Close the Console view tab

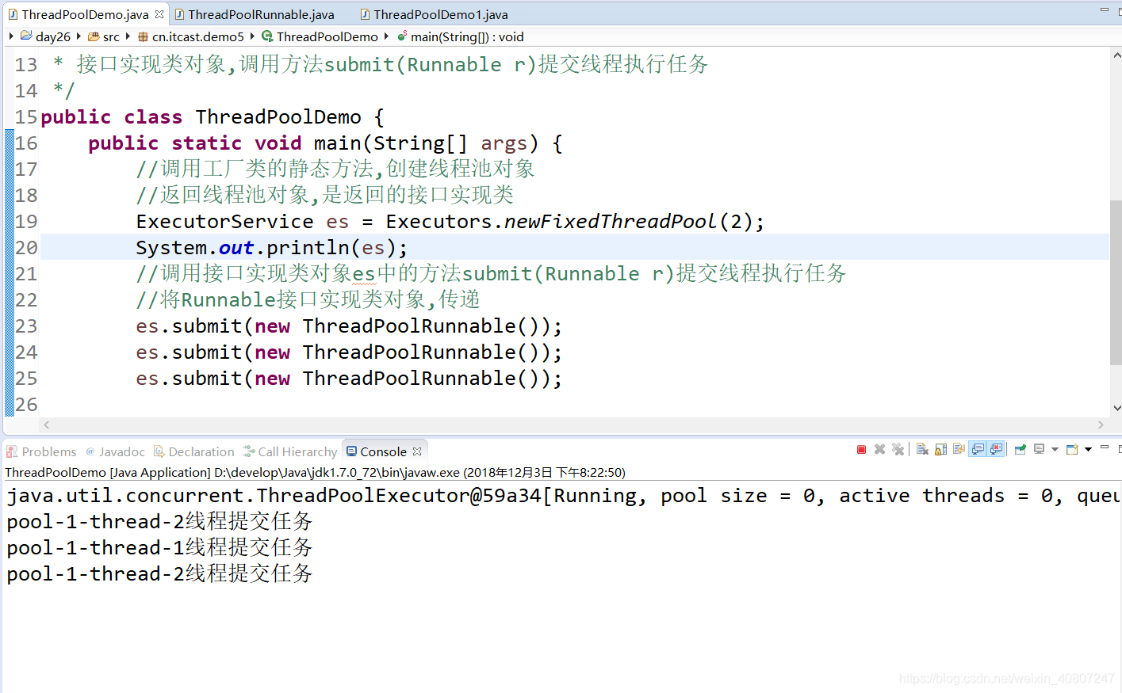417,451
